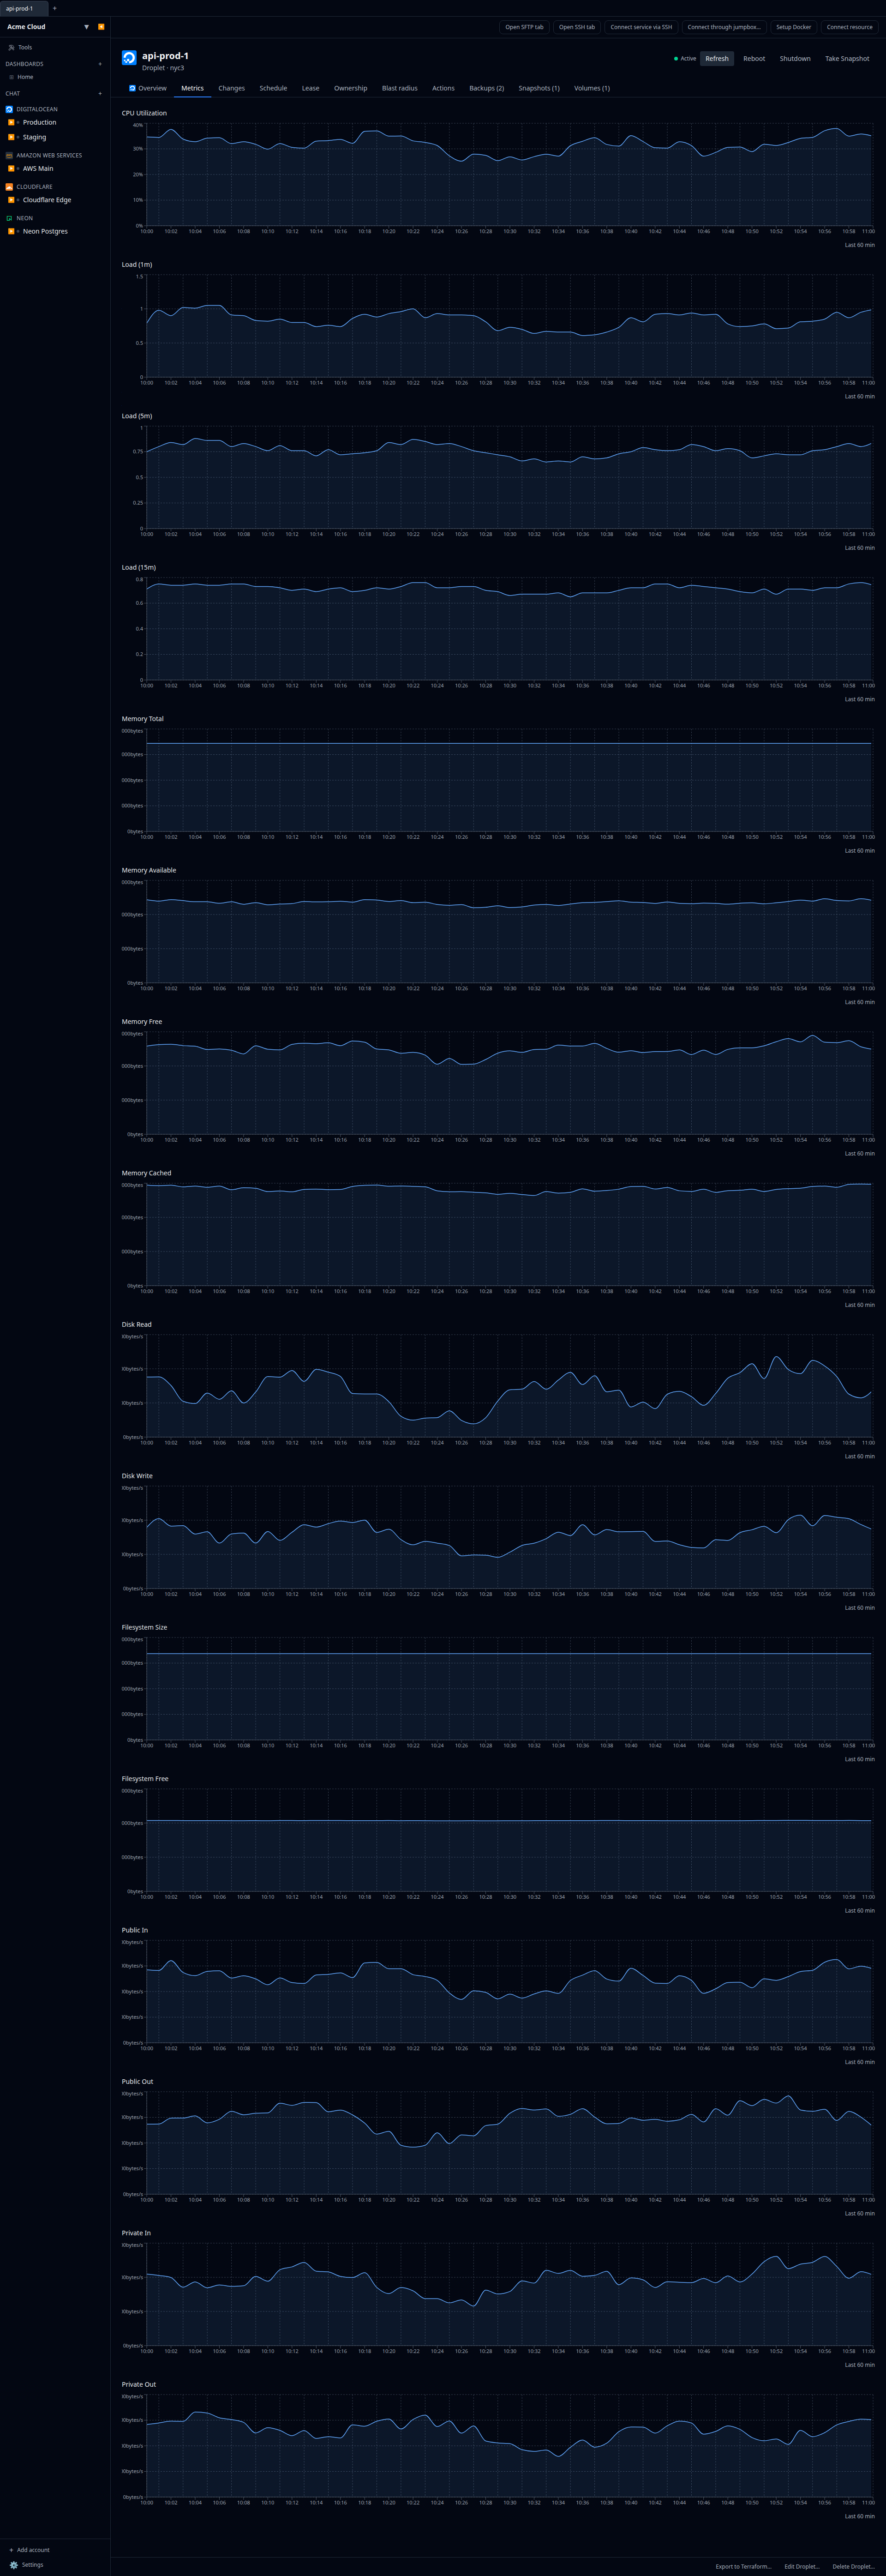Click the DigitalOcean provider icon in sidebar
The width and height of the screenshot is (886, 2576).
tap(9, 109)
